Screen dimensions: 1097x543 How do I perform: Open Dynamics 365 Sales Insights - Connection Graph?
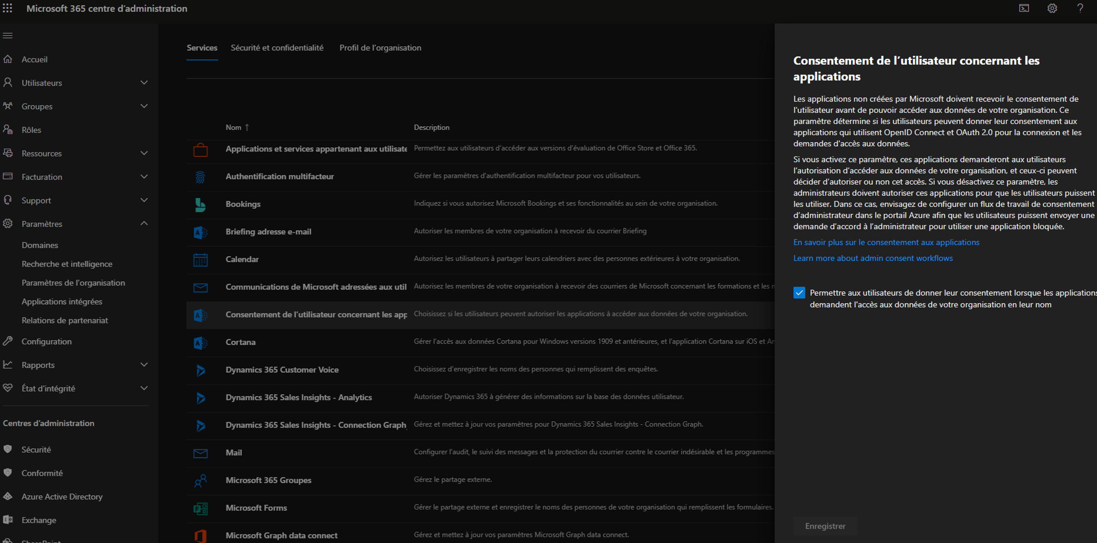click(480, 425)
